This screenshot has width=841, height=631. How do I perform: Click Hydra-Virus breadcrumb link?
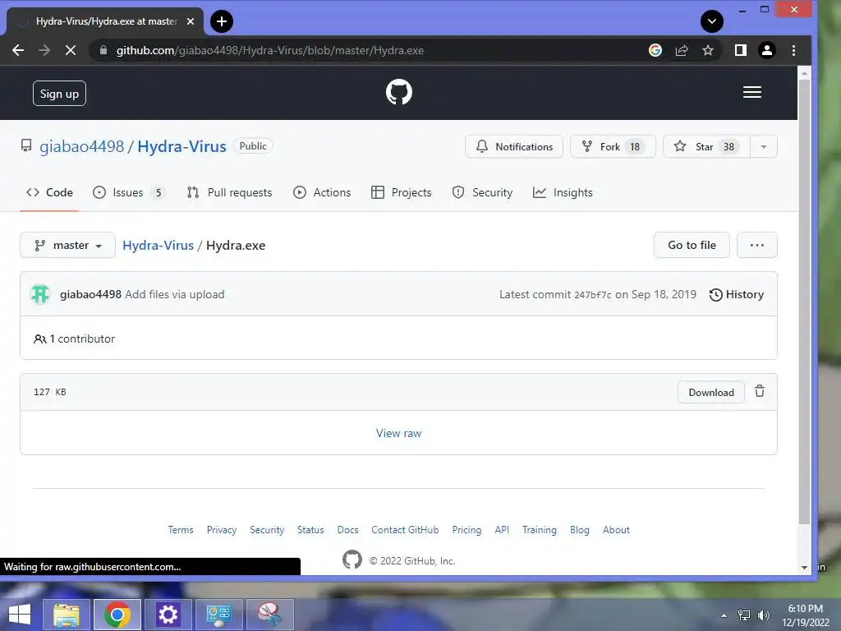pyautogui.click(x=159, y=245)
